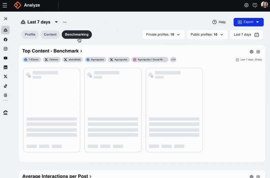Click the Help button

point(219,22)
